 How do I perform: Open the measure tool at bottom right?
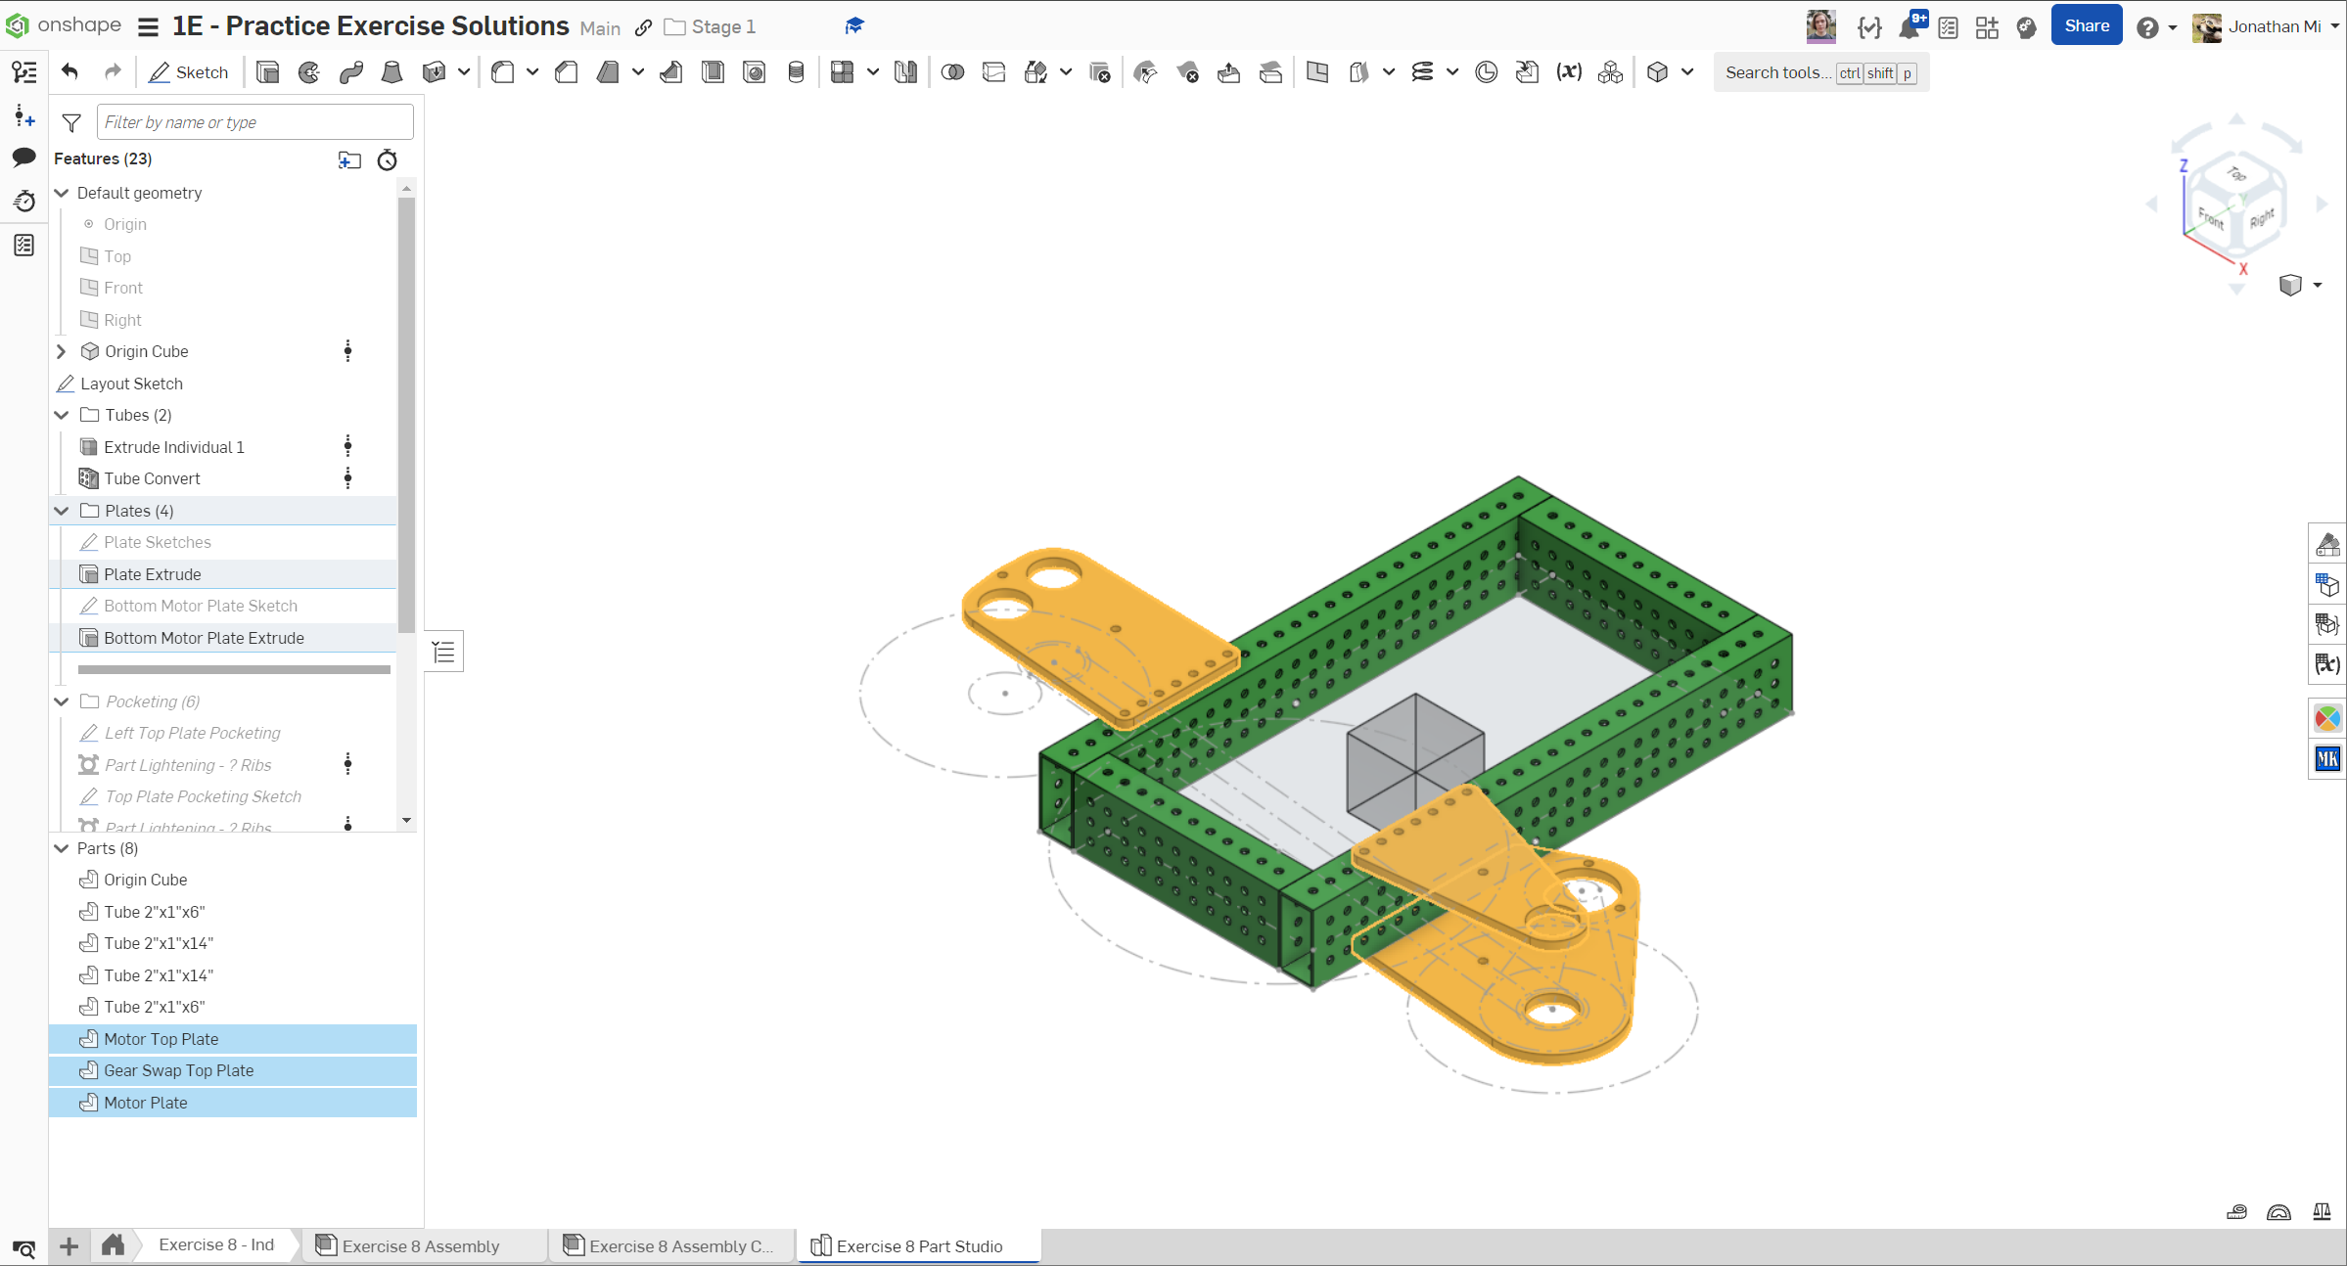pos(2236,1212)
